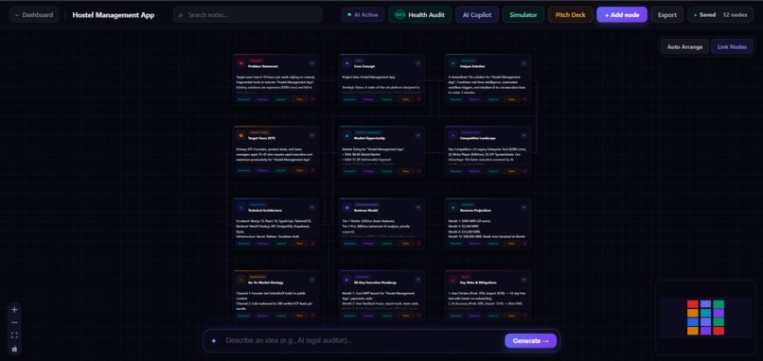Zoom in with the plus icon

[x=14, y=310]
